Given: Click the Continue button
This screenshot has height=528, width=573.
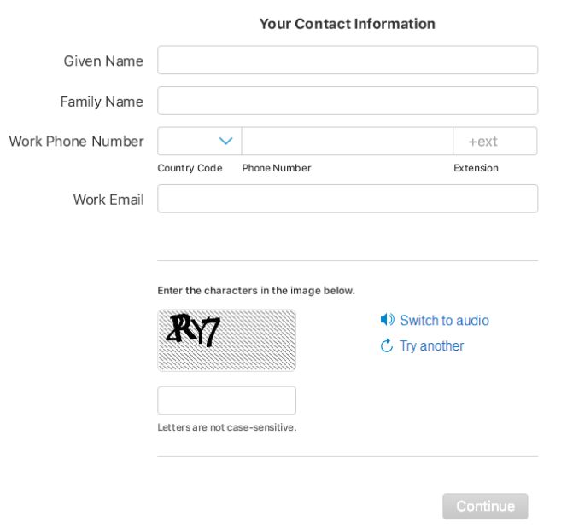Looking at the screenshot, I should pos(485,506).
